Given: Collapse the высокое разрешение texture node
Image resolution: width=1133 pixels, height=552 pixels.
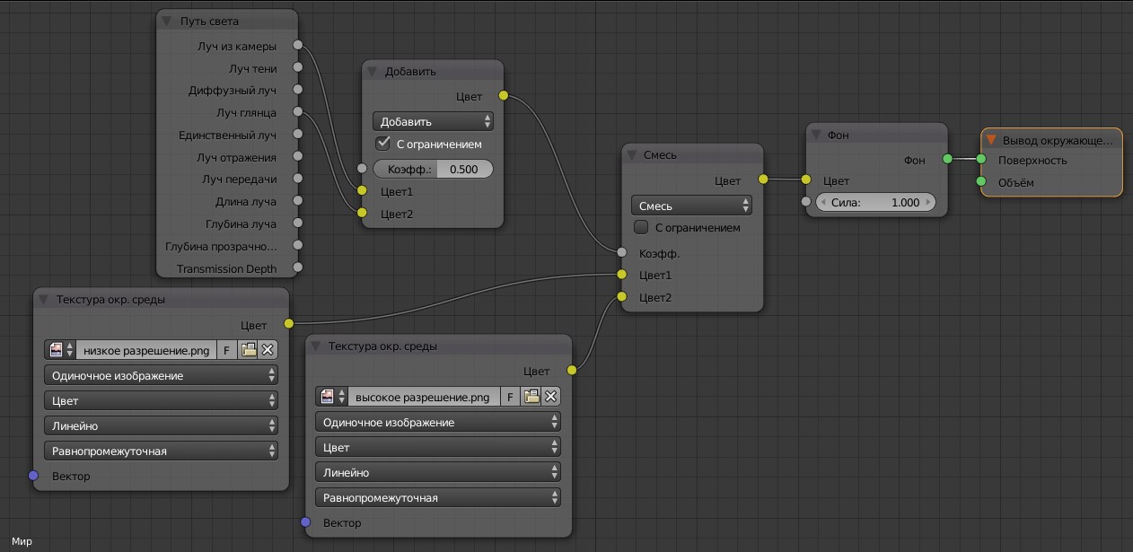Looking at the screenshot, I should coord(316,346).
